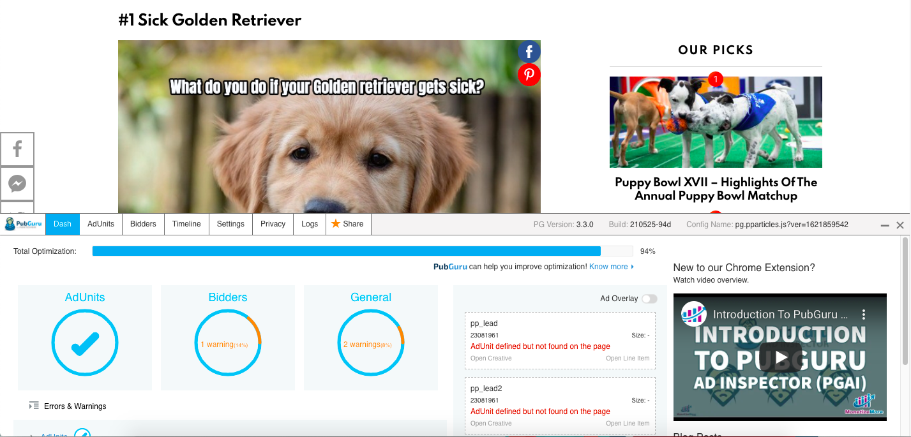Expand the Errors & Warnings list
The height and width of the screenshot is (437, 911).
tap(68, 406)
